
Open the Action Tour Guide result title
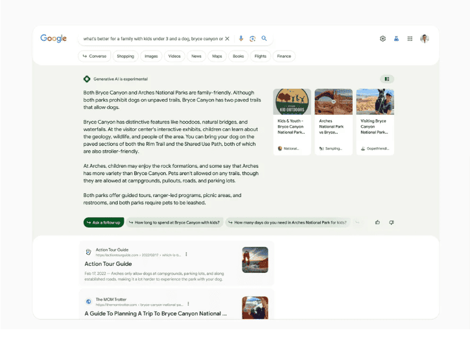[108, 264]
